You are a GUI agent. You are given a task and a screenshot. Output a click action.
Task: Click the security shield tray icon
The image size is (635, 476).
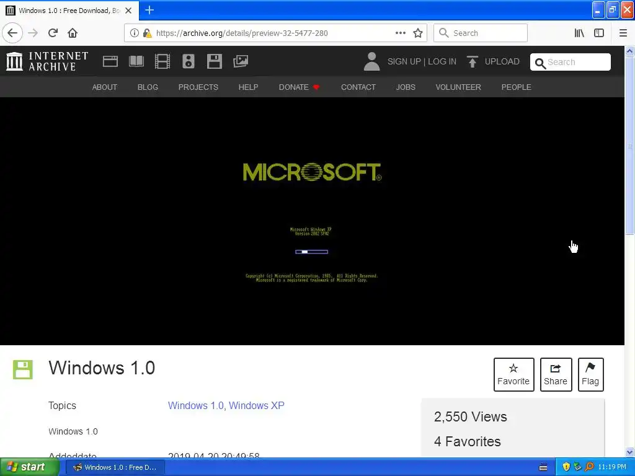coord(566,467)
